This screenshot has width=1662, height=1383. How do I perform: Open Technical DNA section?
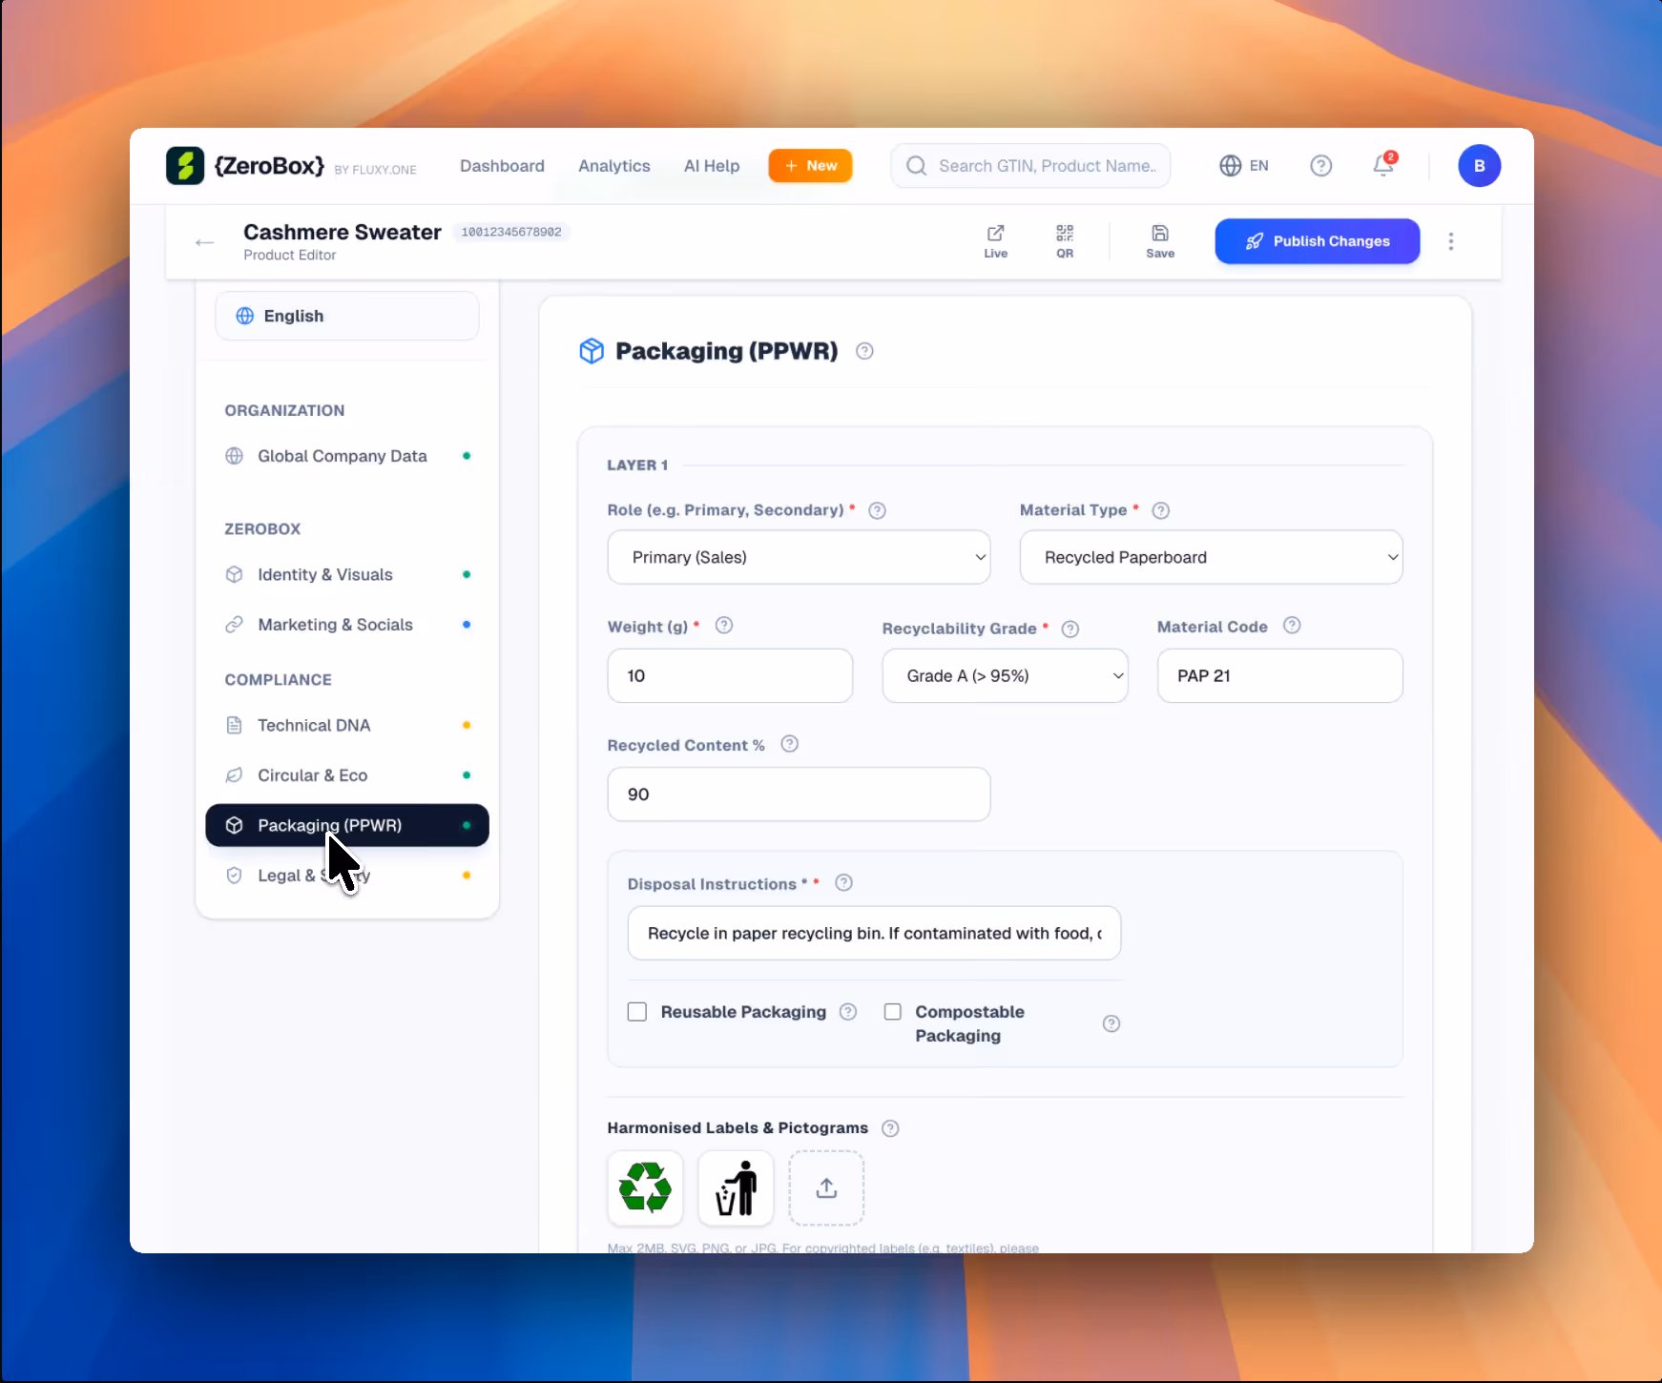[x=347, y=725]
